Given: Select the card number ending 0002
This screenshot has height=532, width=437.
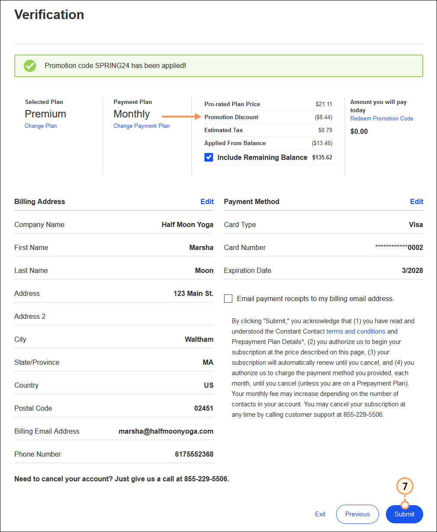Looking at the screenshot, I should (x=399, y=247).
